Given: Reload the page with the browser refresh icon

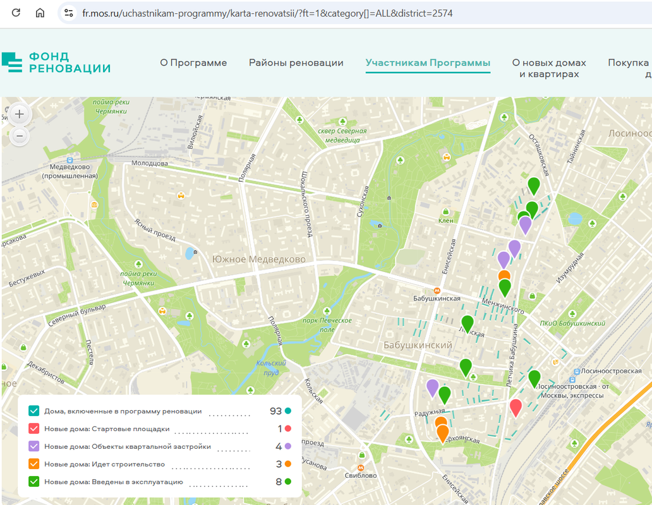Looking at the screenshot, I should [x=16, y=13].
